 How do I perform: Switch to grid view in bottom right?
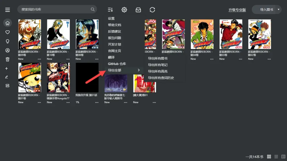[269, 156]
